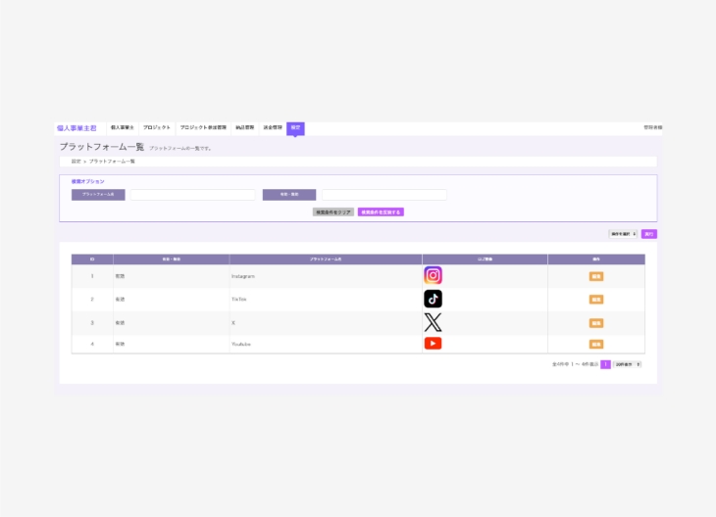Select the active 設定 tab
Screen dimensions: 716x517
(x=295, y=128)
